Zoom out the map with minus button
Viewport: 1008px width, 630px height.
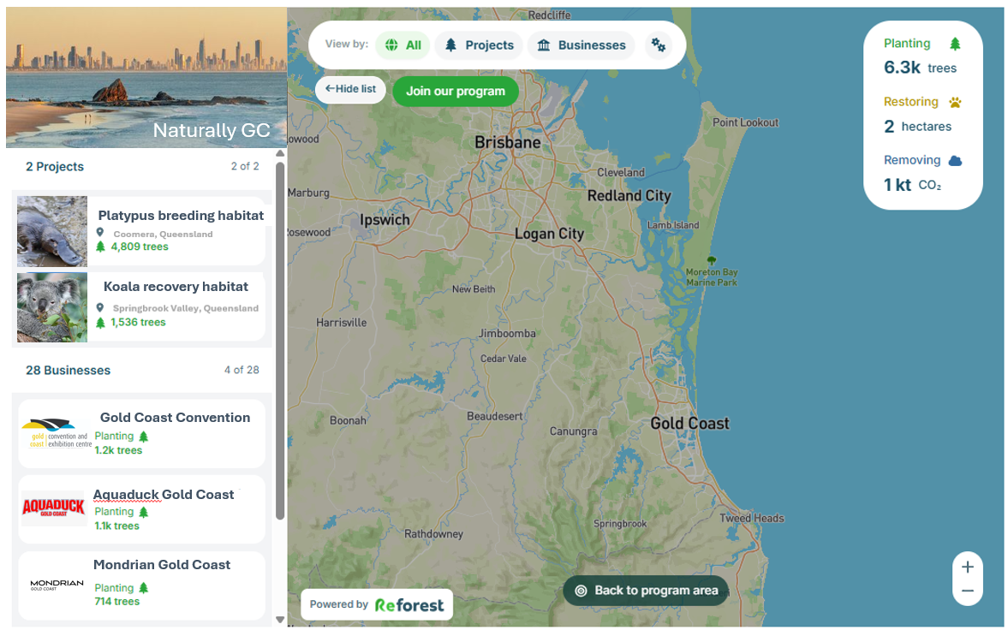(968, 591)
